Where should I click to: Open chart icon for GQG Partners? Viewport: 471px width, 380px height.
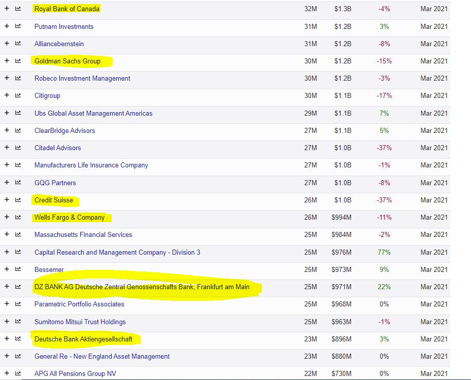[x=18, y=182]
